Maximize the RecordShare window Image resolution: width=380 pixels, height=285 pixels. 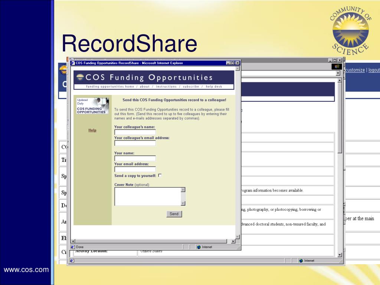(233, 63)
